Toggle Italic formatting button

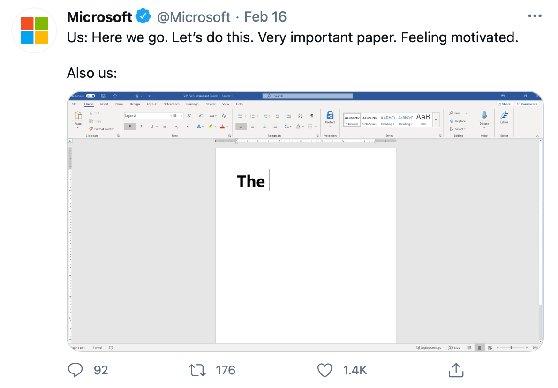(141, 126)
